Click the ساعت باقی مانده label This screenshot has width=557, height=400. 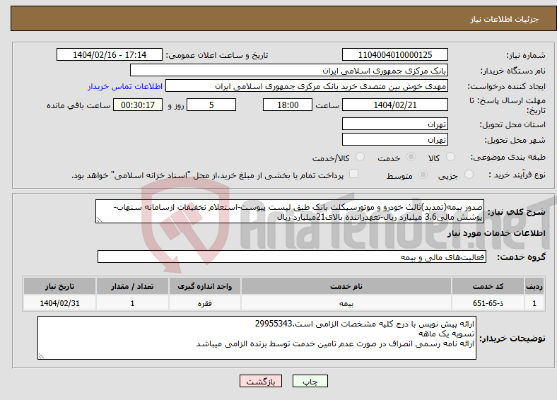coord(78,105)
